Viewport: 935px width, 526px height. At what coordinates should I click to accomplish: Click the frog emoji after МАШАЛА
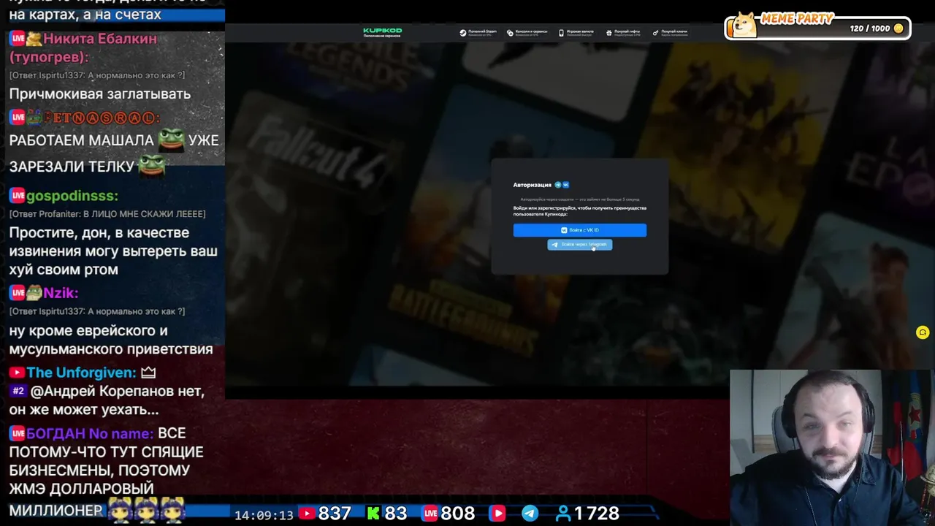pos(171,139)
